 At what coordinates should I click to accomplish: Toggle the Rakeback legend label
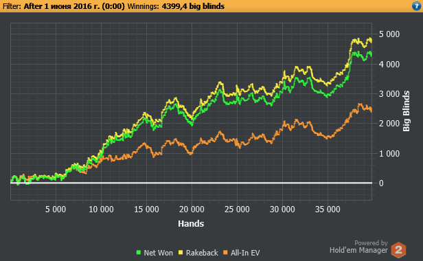[202, 253]
